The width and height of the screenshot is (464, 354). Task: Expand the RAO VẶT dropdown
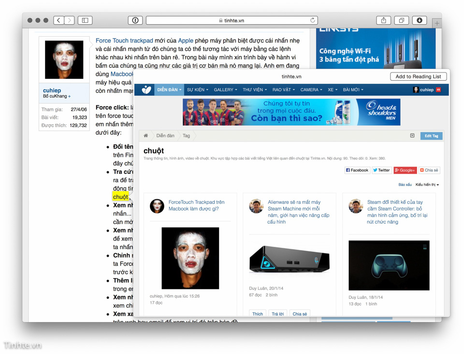pyautogui.click(x=284, y=90)
